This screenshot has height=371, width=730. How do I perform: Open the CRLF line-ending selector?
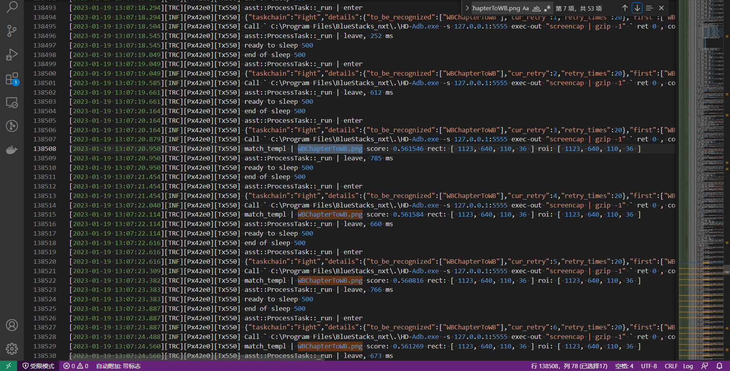(671, 366)
